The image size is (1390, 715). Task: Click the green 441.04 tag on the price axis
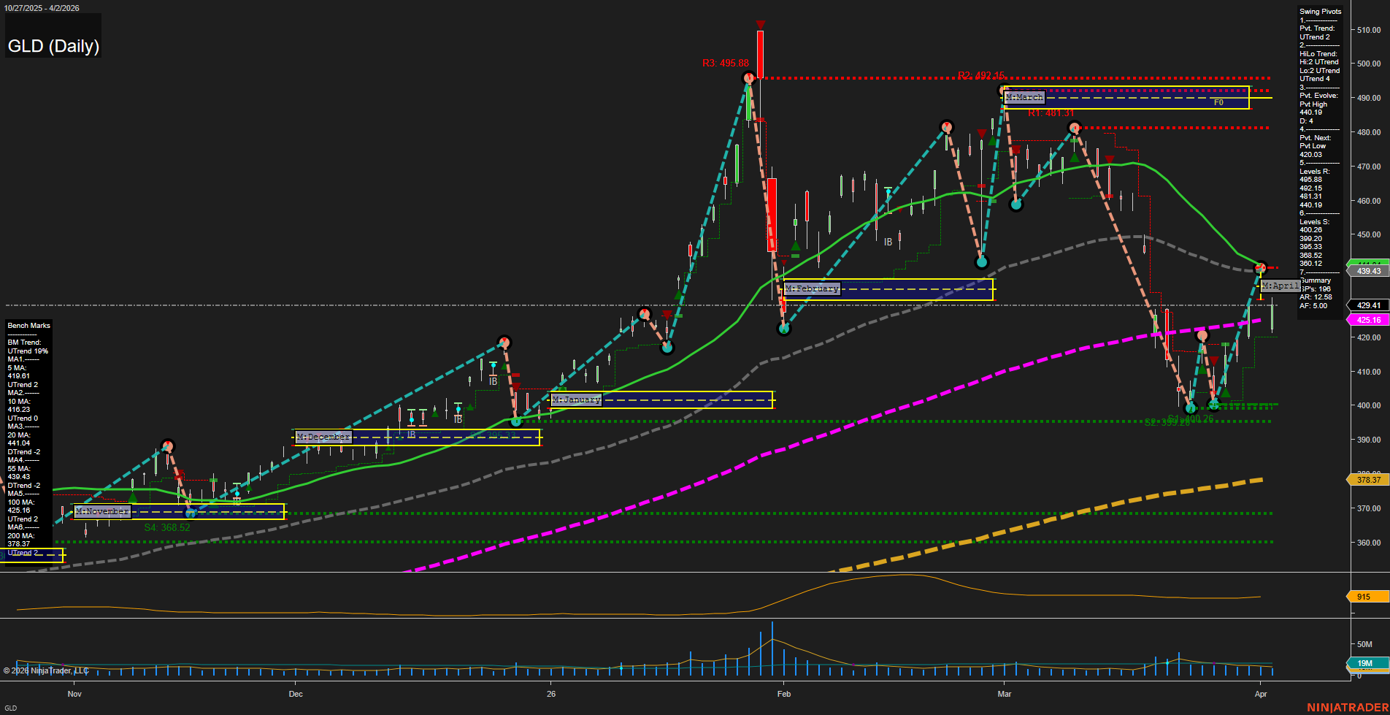point(1369,261)
